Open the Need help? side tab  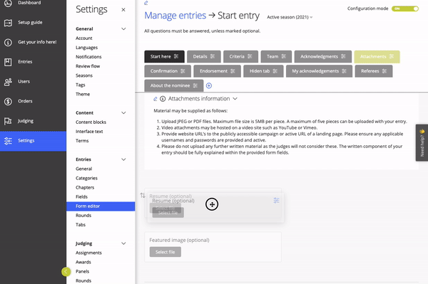(x=422, y=142)
